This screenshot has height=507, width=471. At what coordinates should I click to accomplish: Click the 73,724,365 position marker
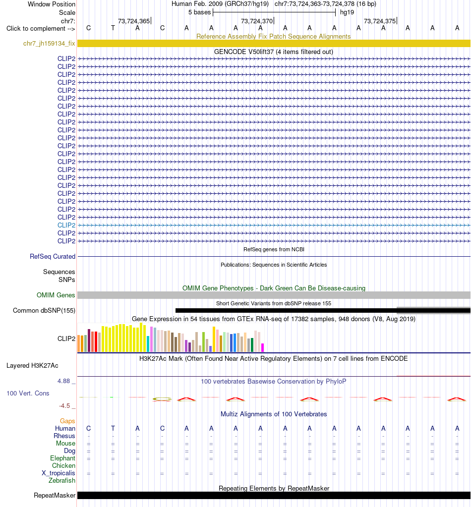pyautogui.click(x=134, y=21)
